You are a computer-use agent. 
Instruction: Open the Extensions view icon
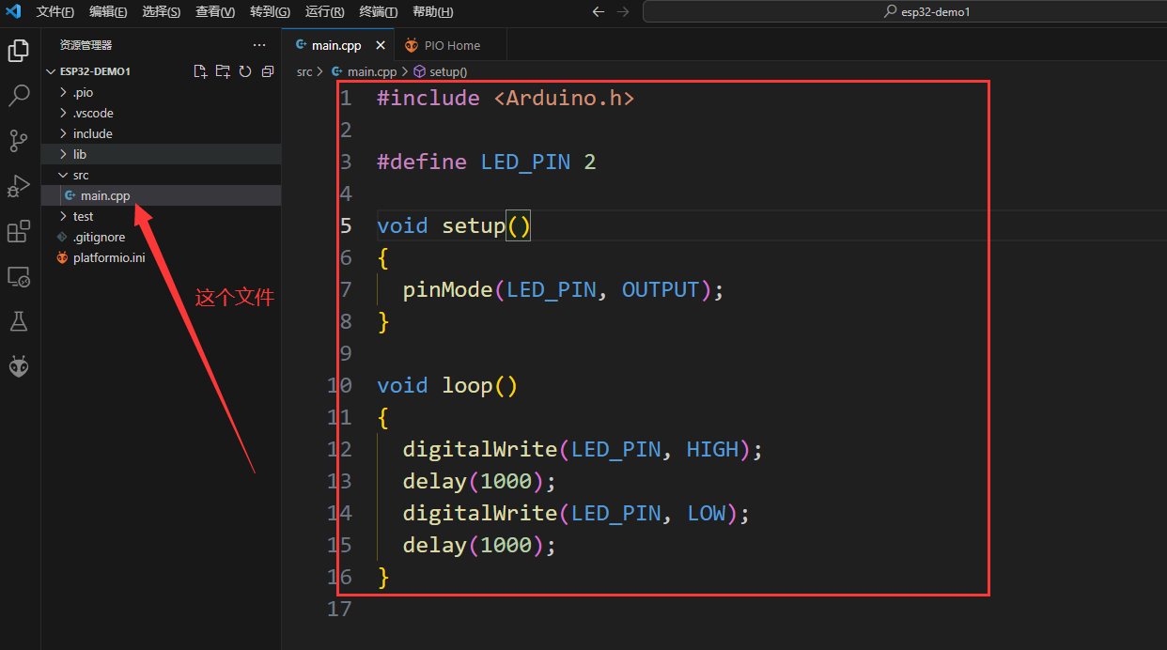click(x=18, y=231)
